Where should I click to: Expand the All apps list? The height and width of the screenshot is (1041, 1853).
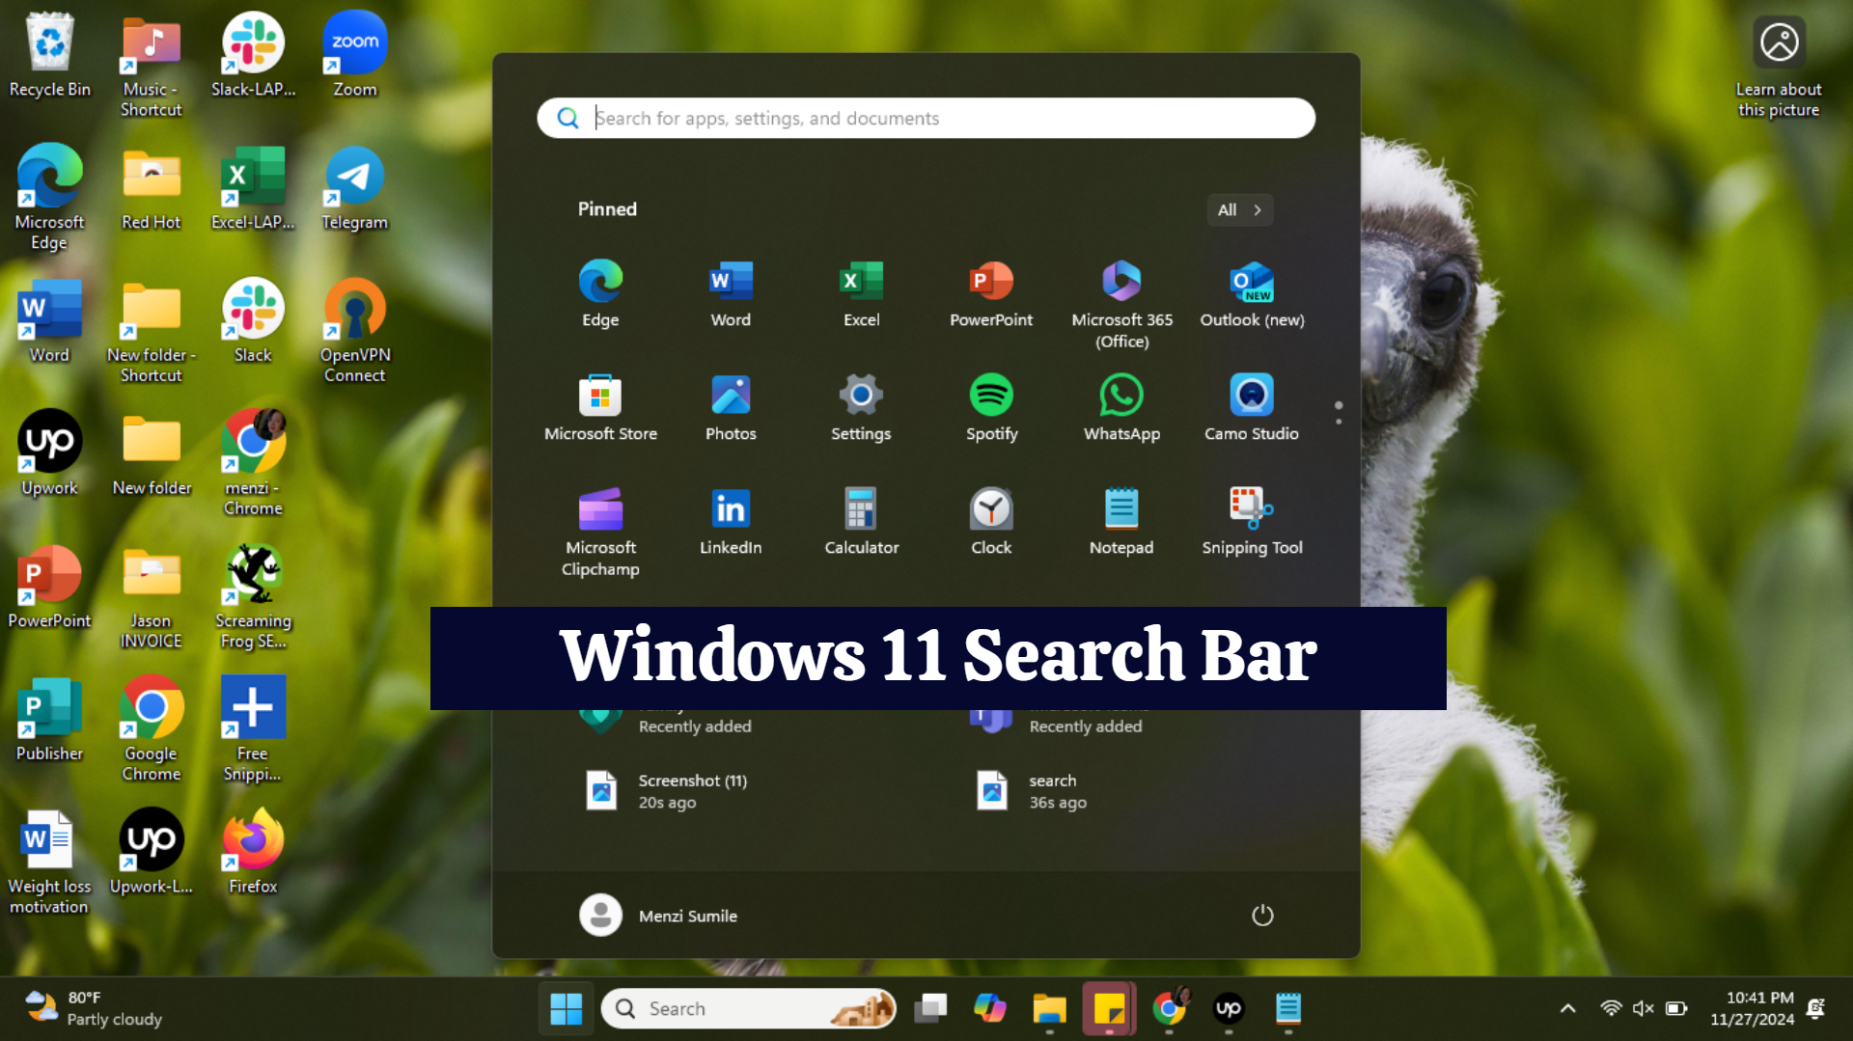(1239, 209)
